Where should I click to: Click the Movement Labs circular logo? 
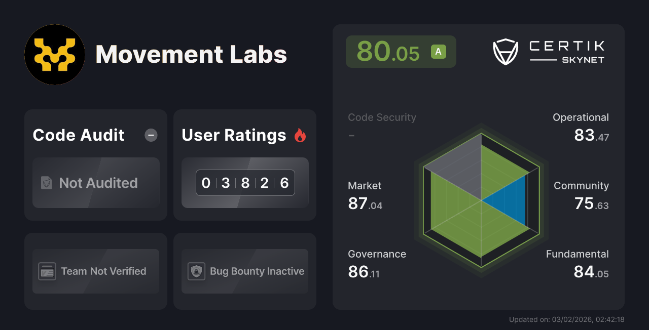55,54
